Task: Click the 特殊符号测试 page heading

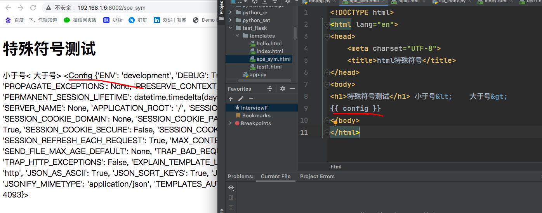Action: point(49,49)
